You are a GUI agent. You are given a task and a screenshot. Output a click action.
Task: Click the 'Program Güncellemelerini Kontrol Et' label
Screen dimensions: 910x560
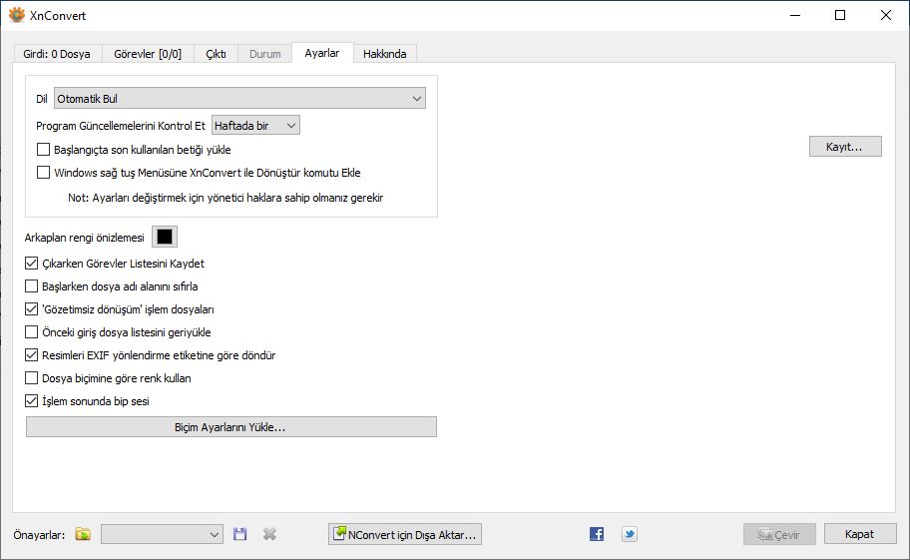click(121, 126)
